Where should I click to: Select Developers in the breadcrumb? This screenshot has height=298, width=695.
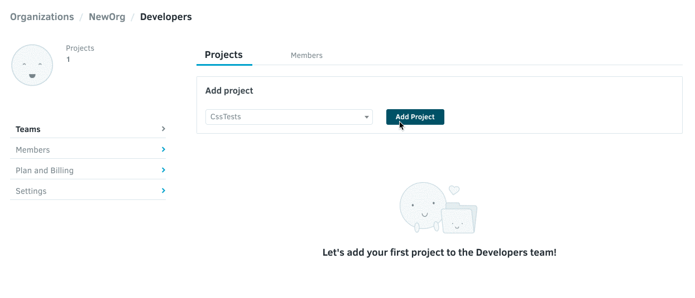[x=166, y=17]
